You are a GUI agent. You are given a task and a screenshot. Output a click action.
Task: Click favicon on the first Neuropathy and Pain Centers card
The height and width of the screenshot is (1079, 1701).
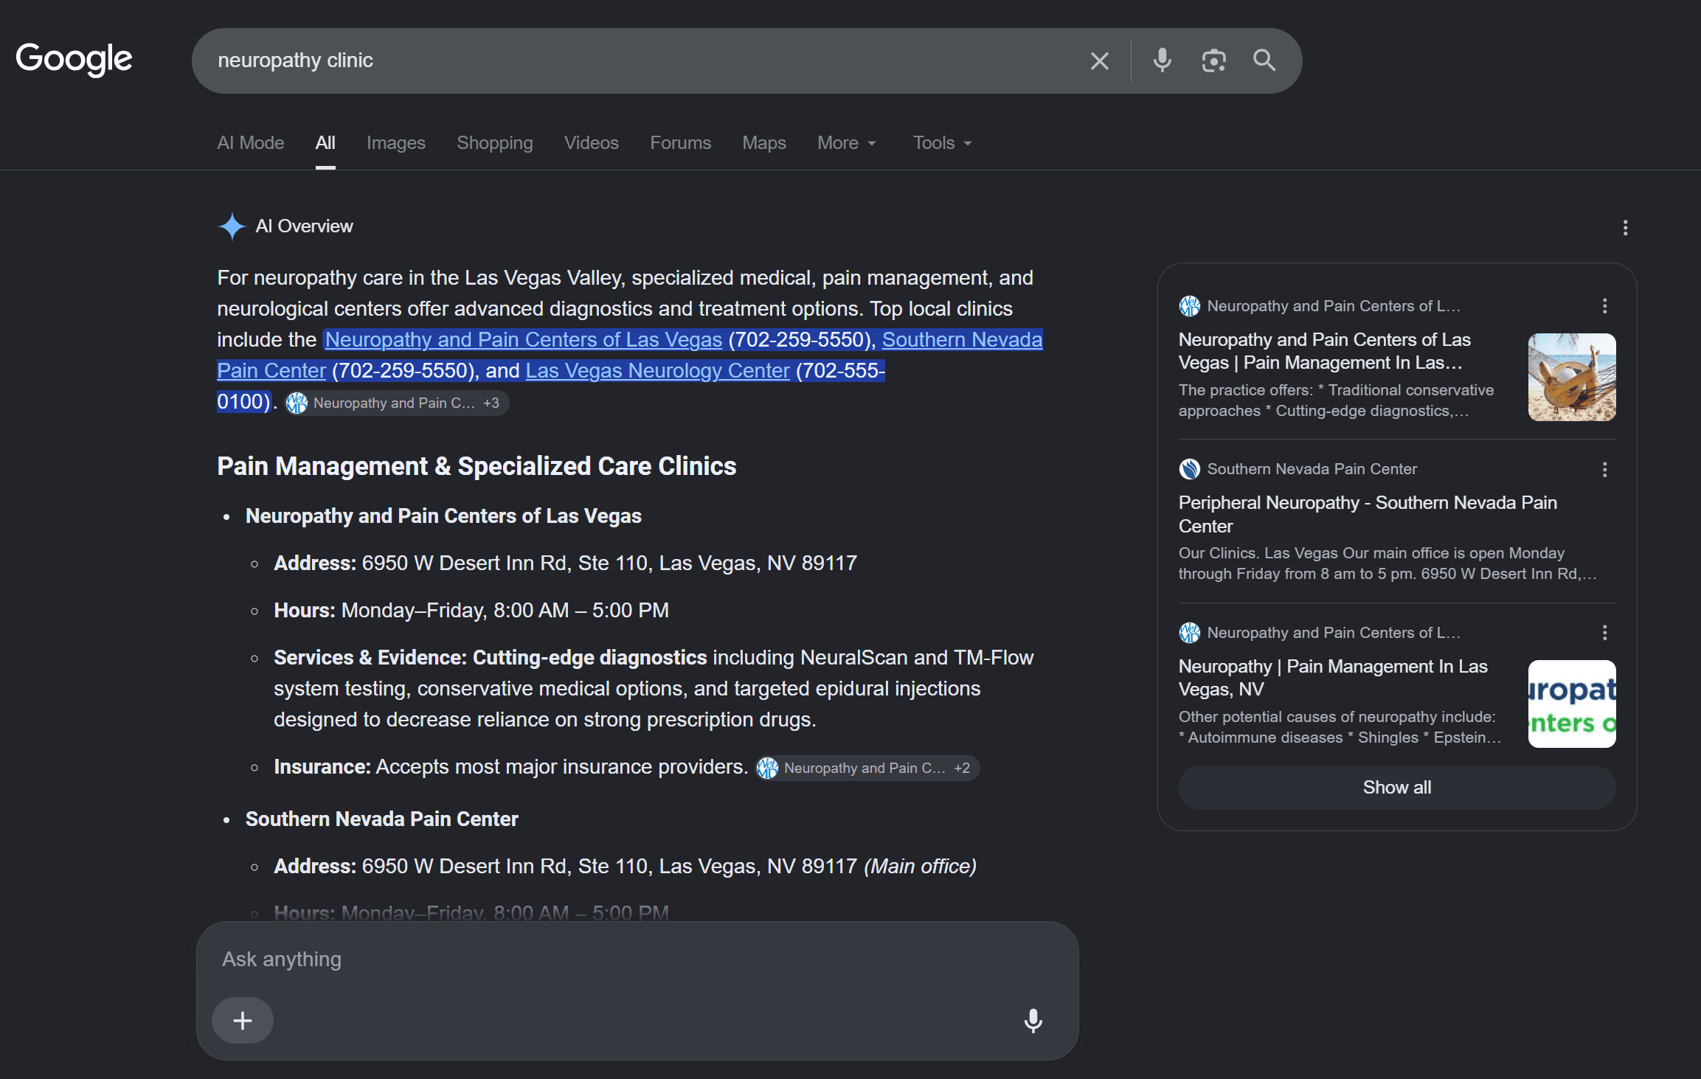[1189, 306]
